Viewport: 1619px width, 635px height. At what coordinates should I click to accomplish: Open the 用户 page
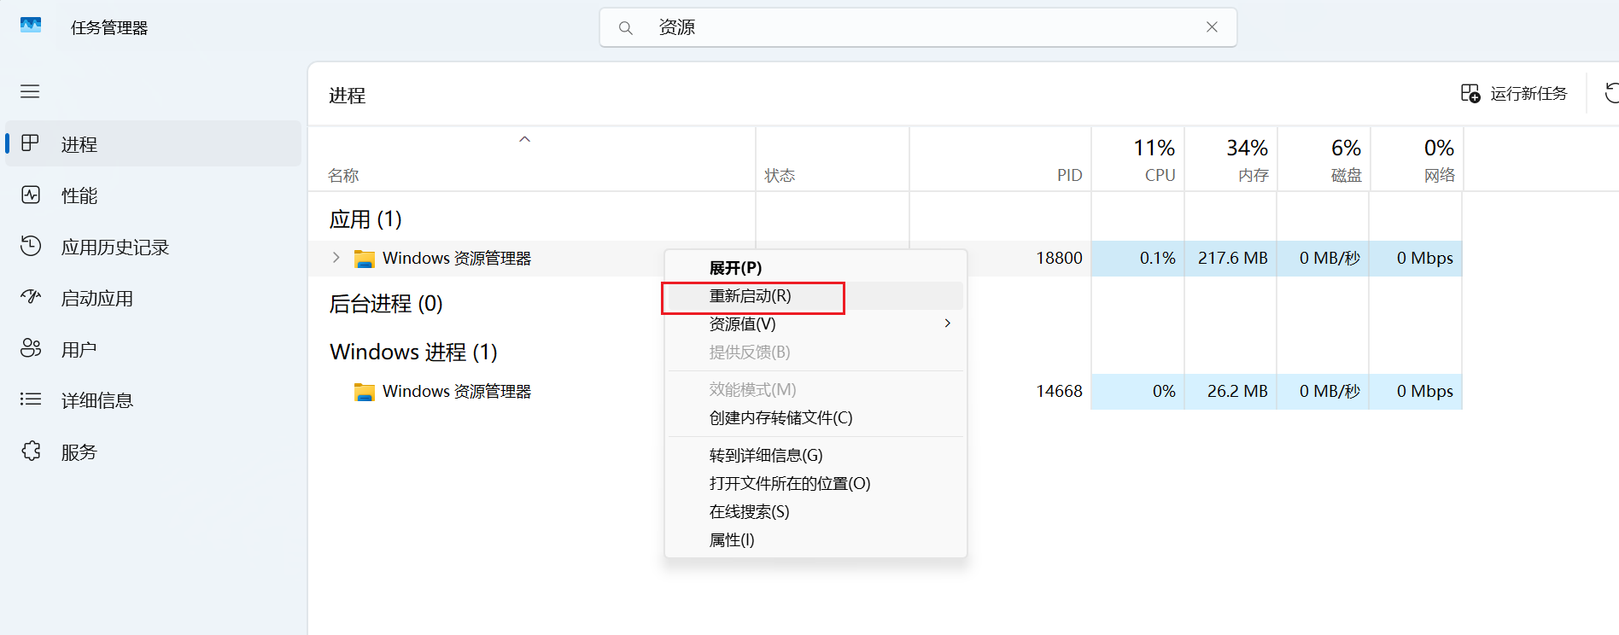154,348
